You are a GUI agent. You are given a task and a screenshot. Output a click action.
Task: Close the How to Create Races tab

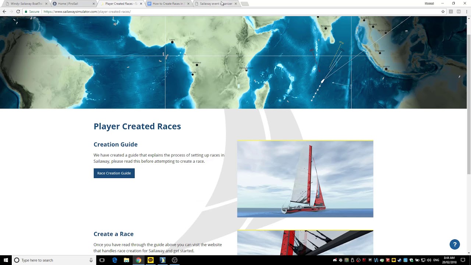188,4
